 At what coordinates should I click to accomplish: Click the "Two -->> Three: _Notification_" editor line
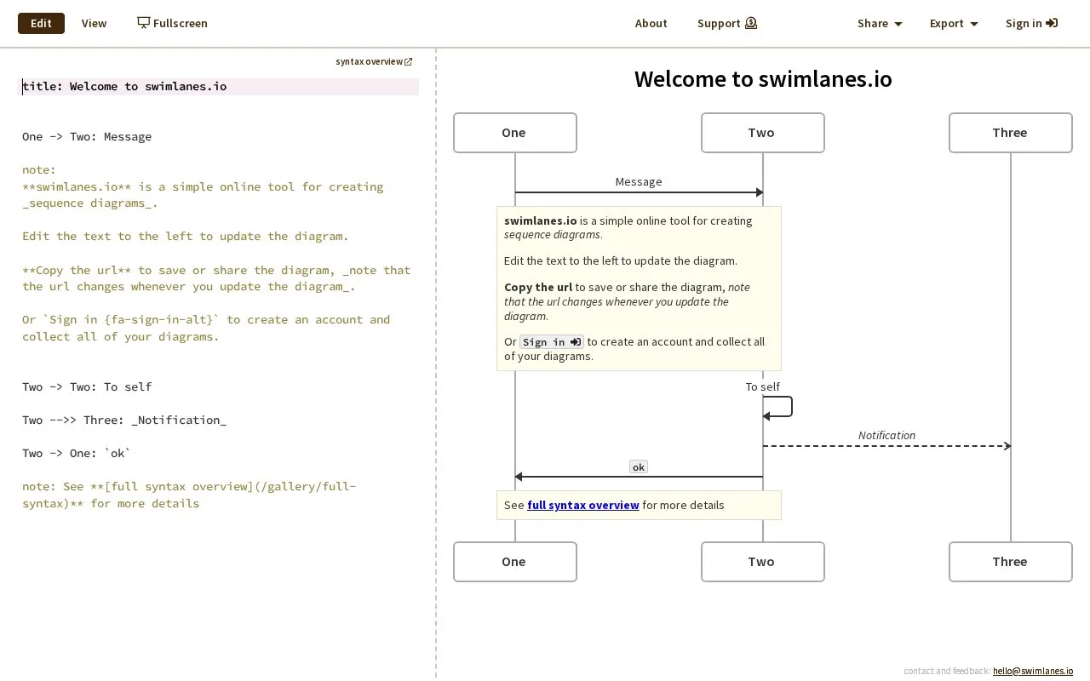point(124,420)
